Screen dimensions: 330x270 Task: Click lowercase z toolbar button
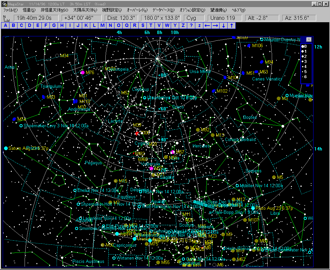199,26
